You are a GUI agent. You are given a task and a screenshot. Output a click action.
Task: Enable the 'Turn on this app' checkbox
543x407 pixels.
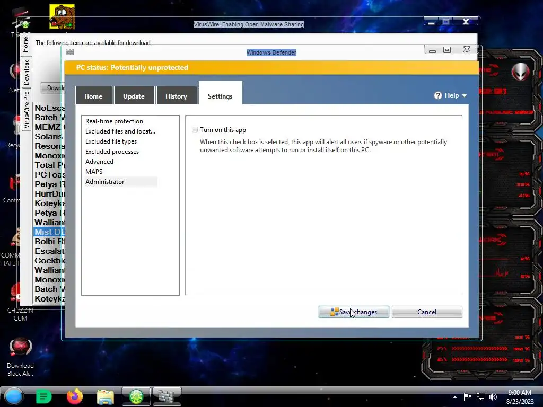coord(195,130)
